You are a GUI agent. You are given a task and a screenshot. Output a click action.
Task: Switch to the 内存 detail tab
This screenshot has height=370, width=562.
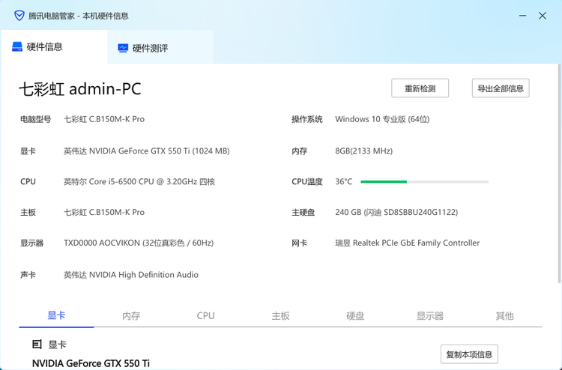131,315
